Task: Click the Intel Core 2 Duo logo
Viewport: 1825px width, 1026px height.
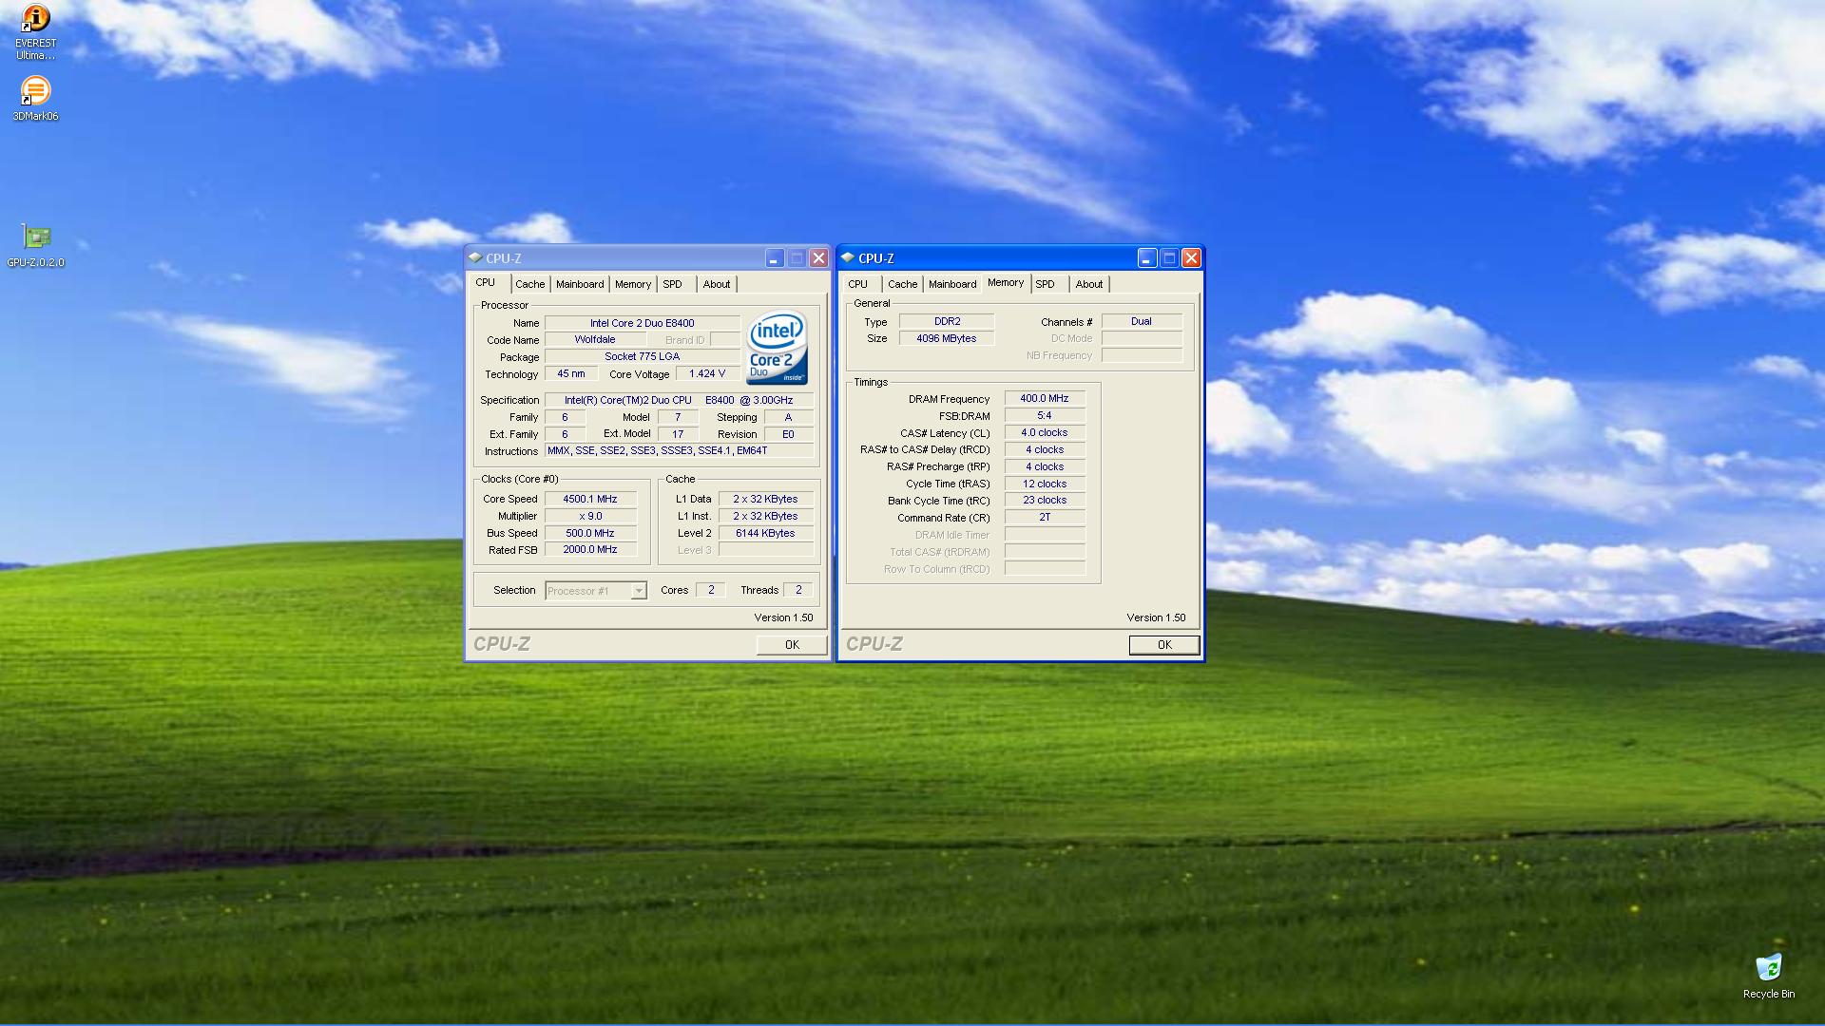Action: point(778,348)
